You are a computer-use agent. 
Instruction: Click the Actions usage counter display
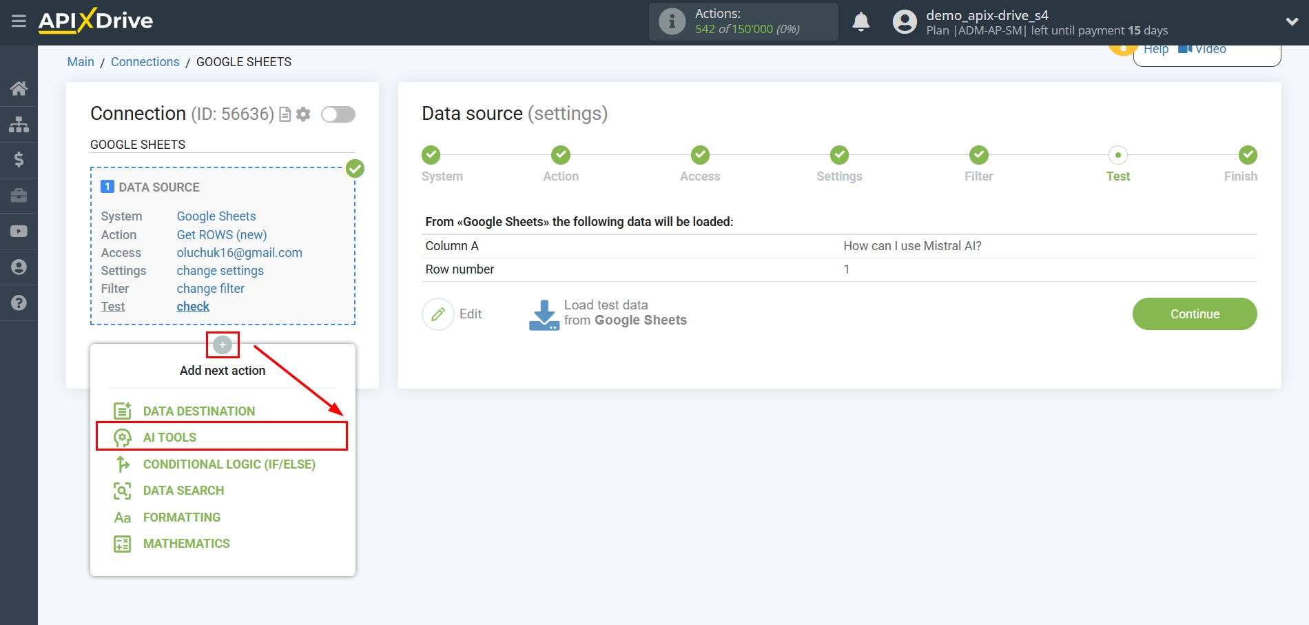pos(743,21)
